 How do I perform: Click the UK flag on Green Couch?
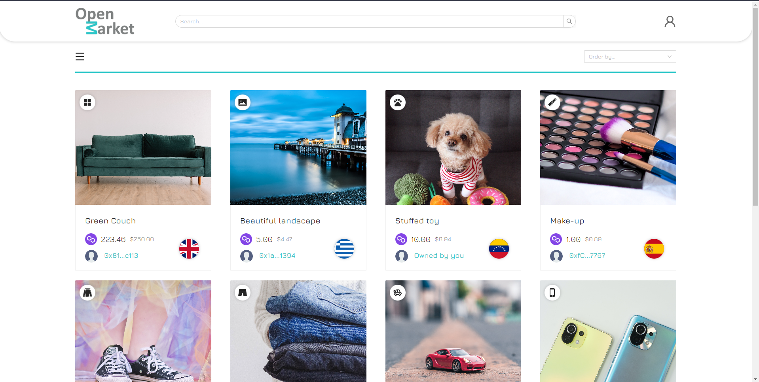(189, 249)
